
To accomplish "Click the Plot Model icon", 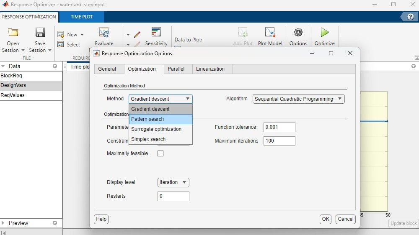I will click(270, 33).
